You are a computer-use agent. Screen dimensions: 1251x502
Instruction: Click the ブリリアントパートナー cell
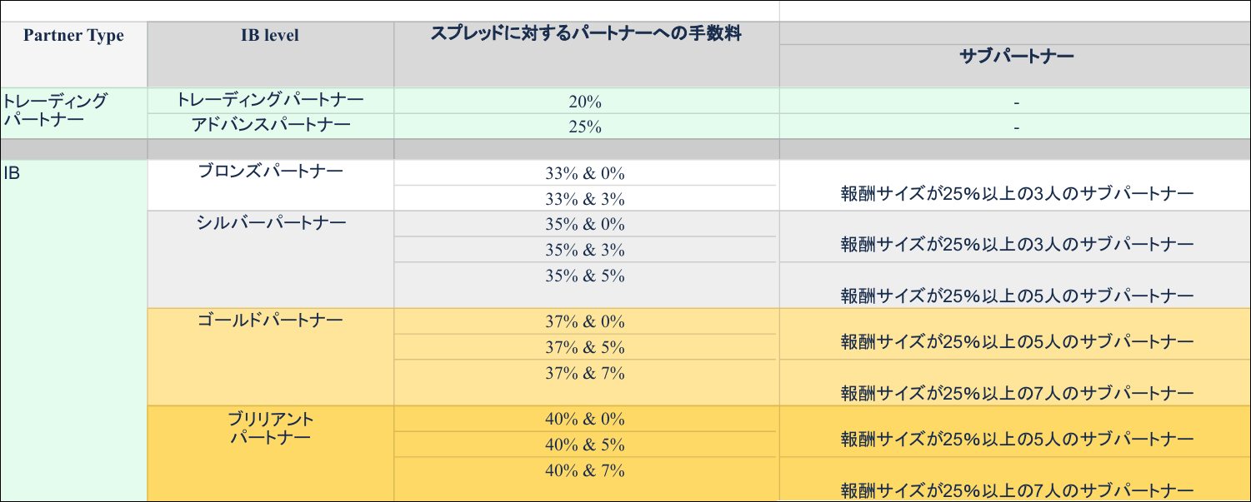[270, 427]
